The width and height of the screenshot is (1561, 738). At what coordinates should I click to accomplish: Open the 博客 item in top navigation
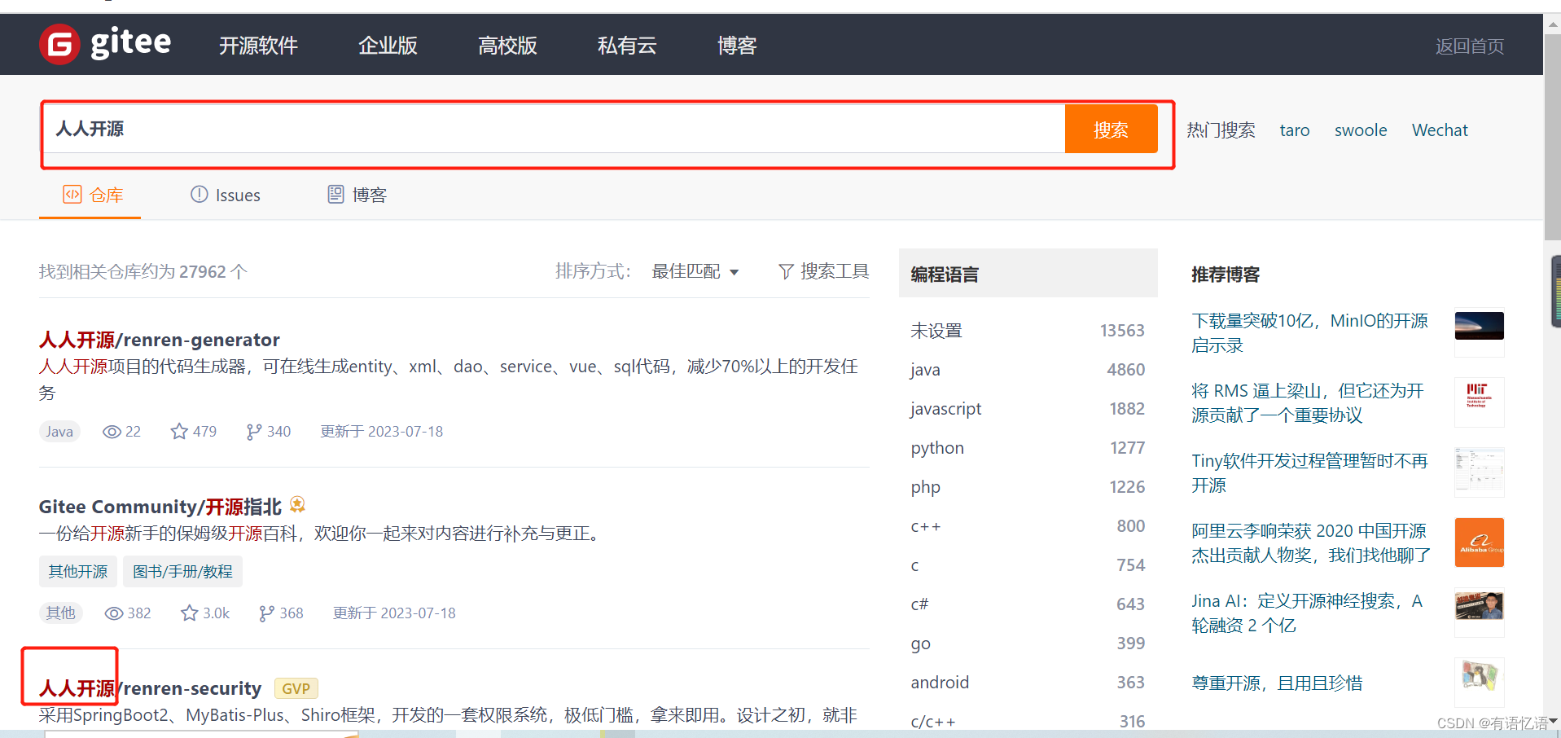pyautogui.click(x=737, y=46)
